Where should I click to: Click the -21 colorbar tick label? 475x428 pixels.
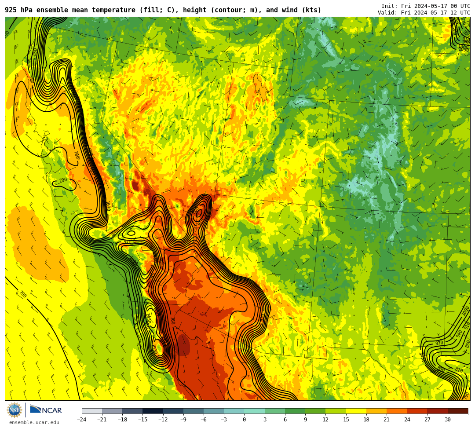(x=102, y=420)
